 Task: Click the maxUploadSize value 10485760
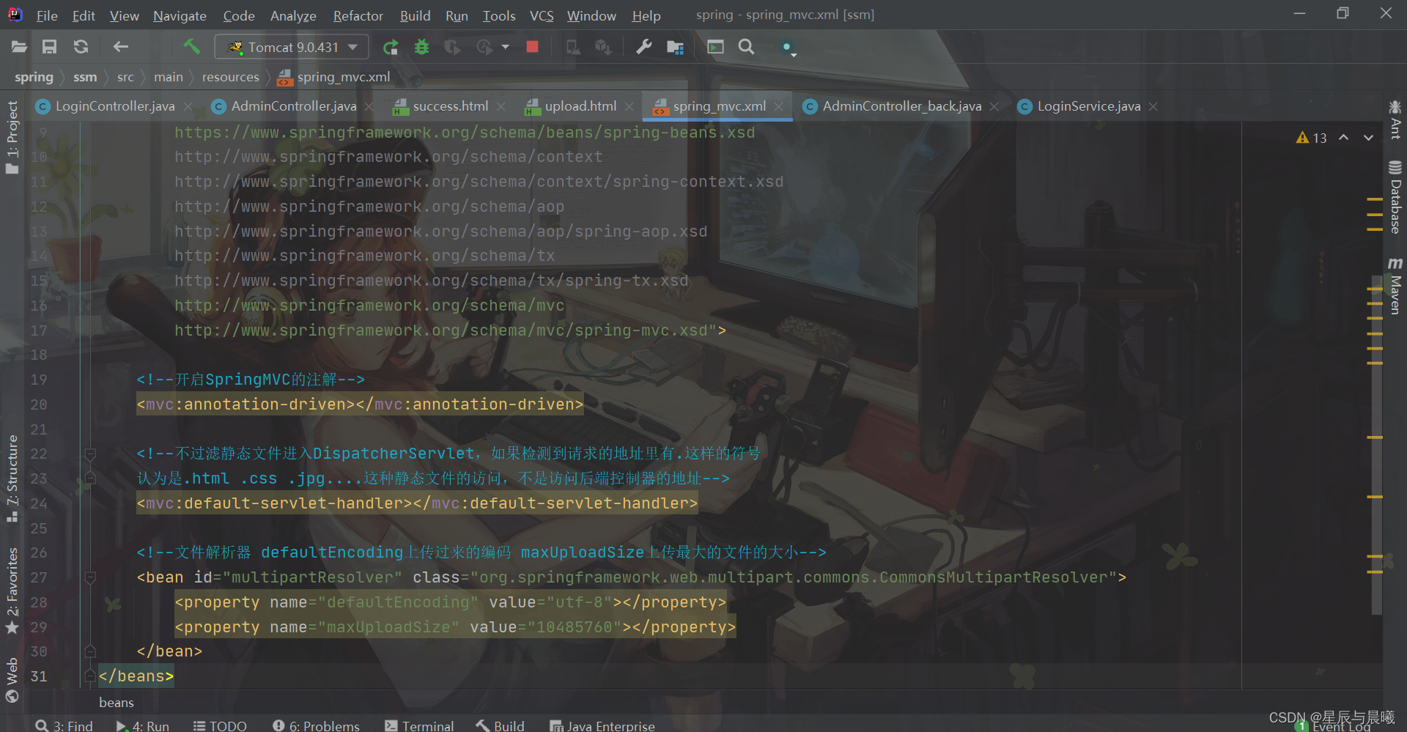(574, 627)
